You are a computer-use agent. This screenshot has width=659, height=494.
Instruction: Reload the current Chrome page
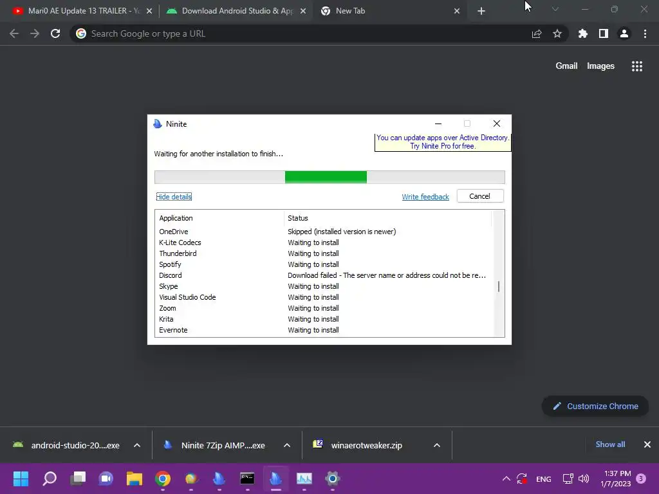[55, 33]
